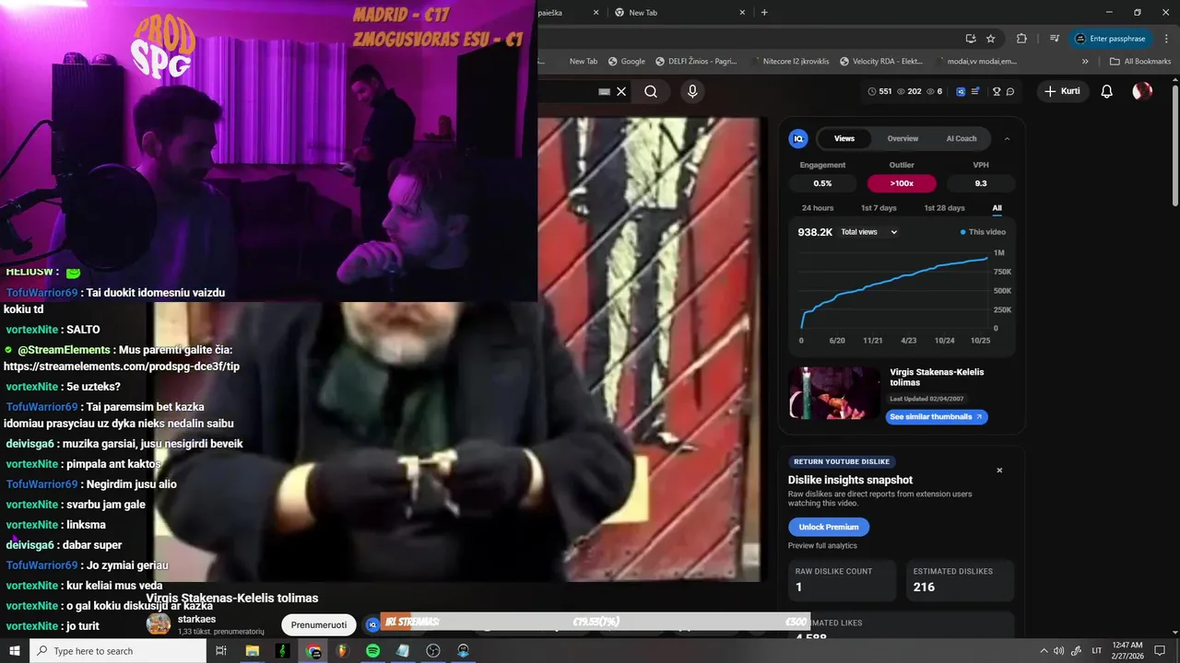Select the Overview tab in vidIQ panel
The width and height of the screenshot is (1180, 663).
(903, 138)
